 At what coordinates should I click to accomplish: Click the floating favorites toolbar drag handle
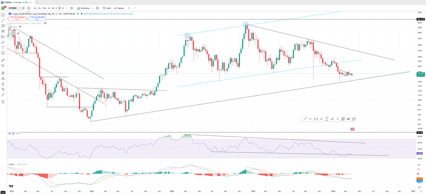click(300, 119)
